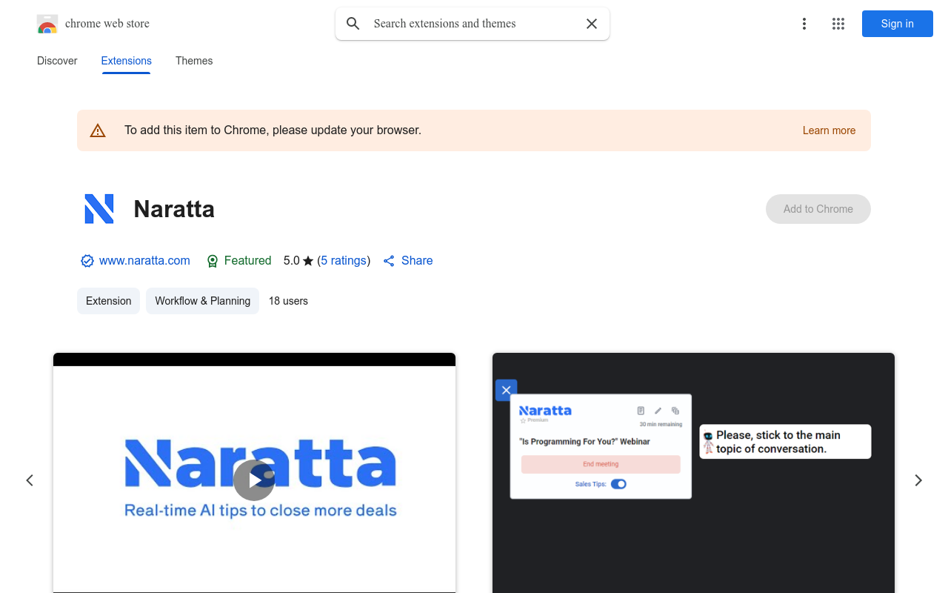Focus the Search extensions and themes field
The width and height of the screenshot is (948, 593).
pos(473,24)
